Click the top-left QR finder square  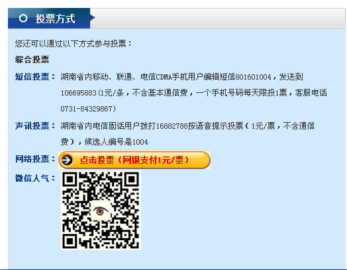click(x=70, y=179)
